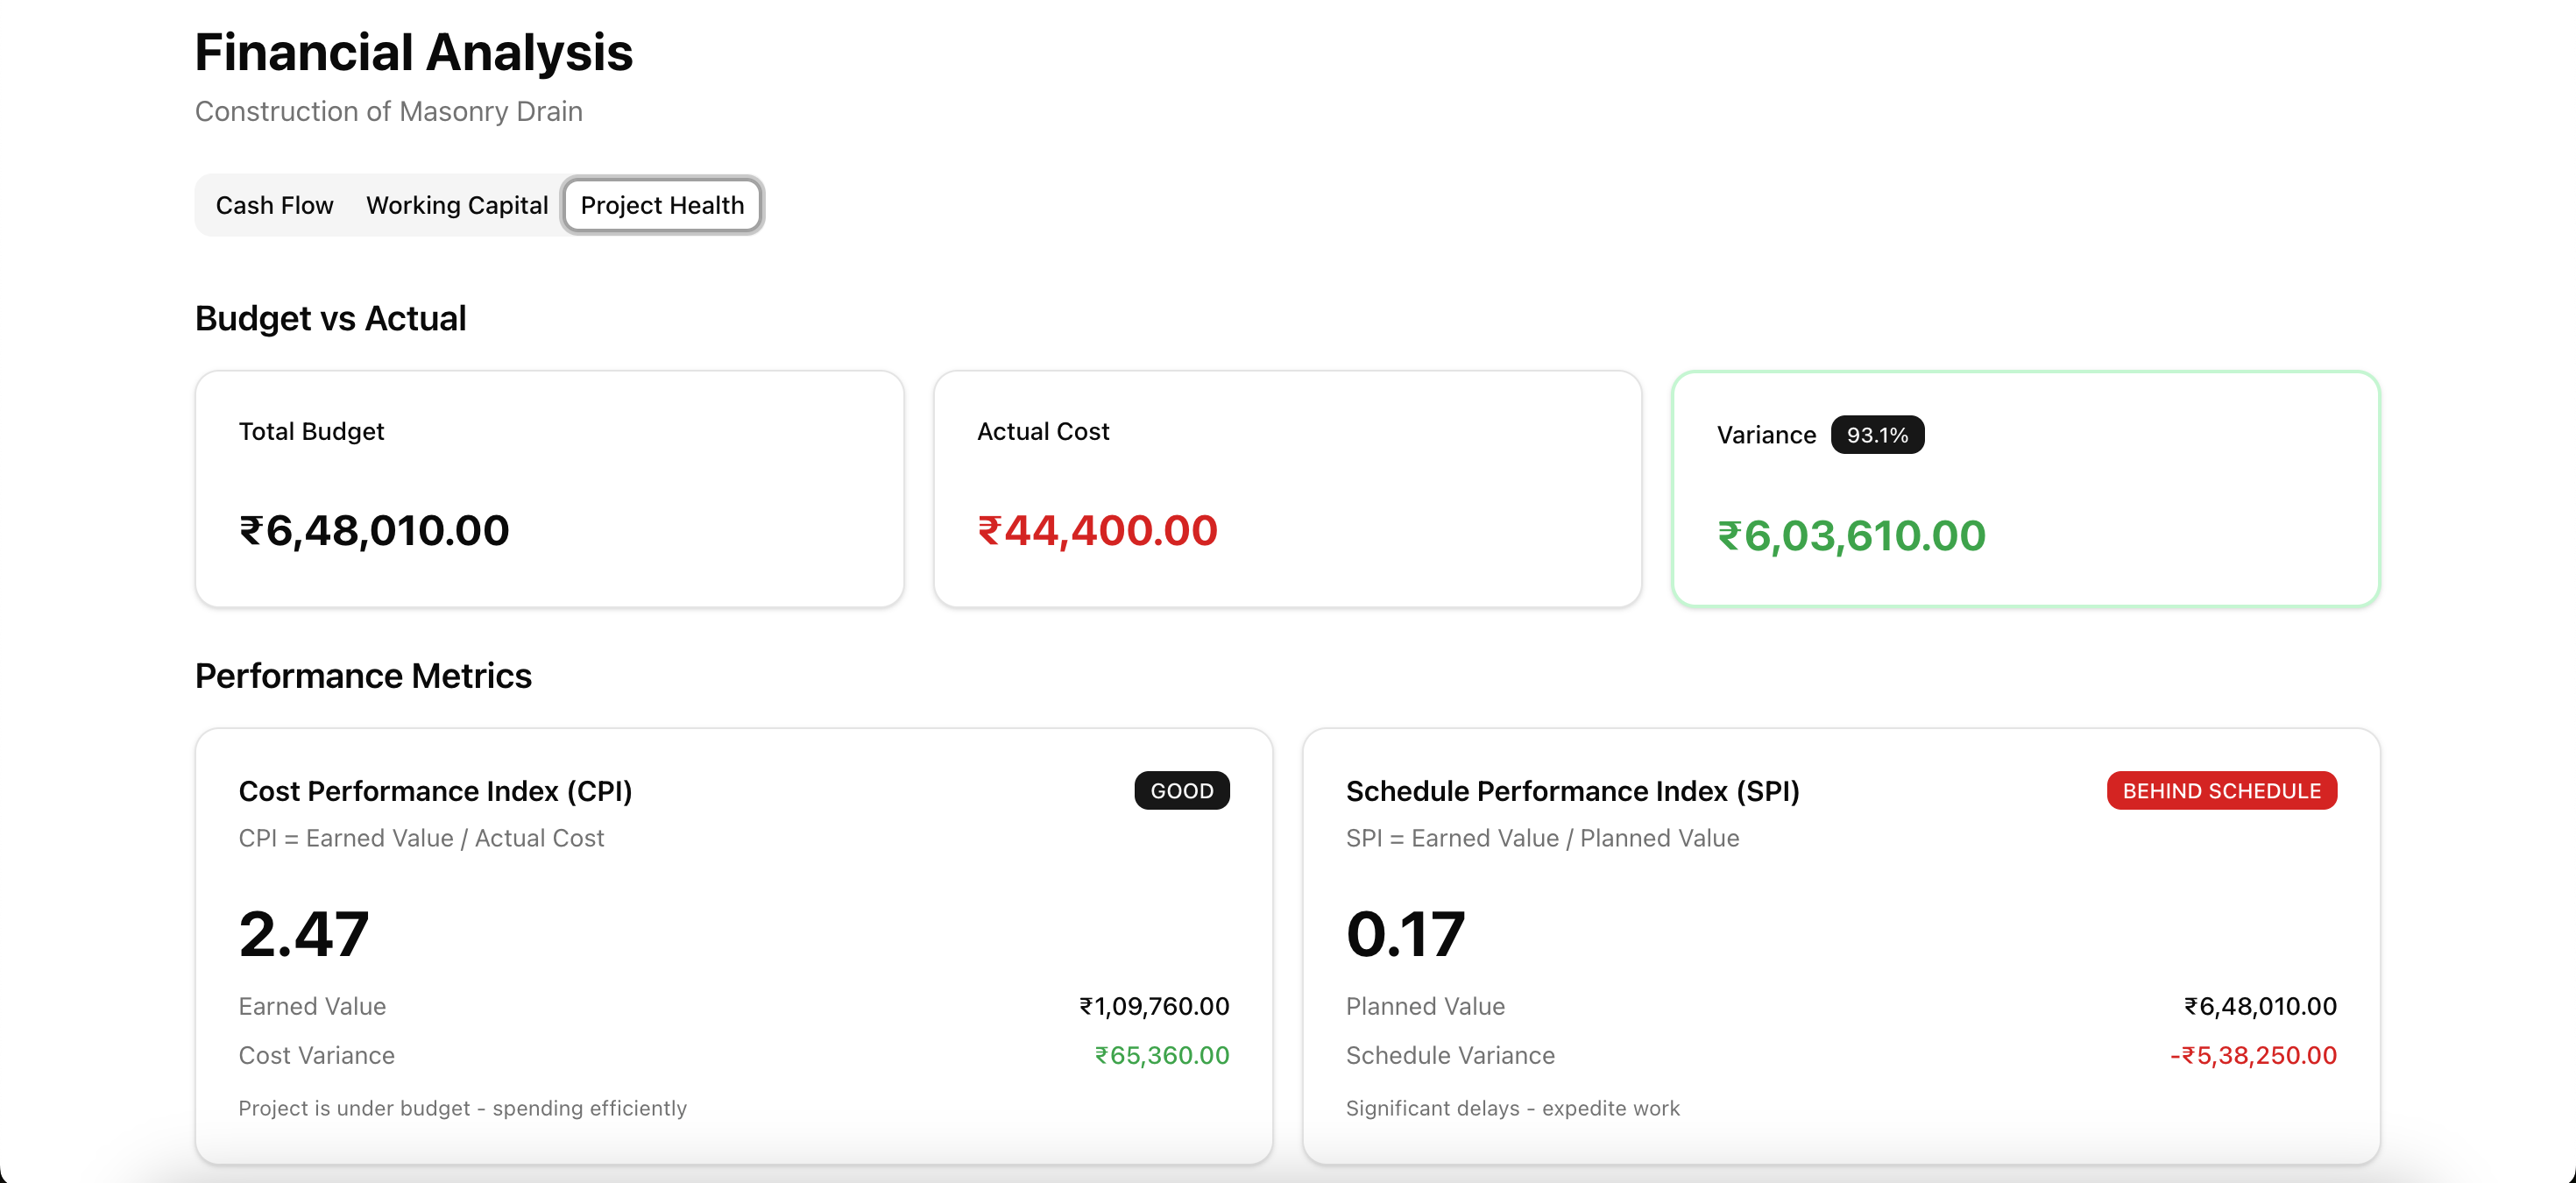This screenshot has width=2576, height=1183.
Task: Switch to the Cash Flow tab
Action: coord(274,205)
